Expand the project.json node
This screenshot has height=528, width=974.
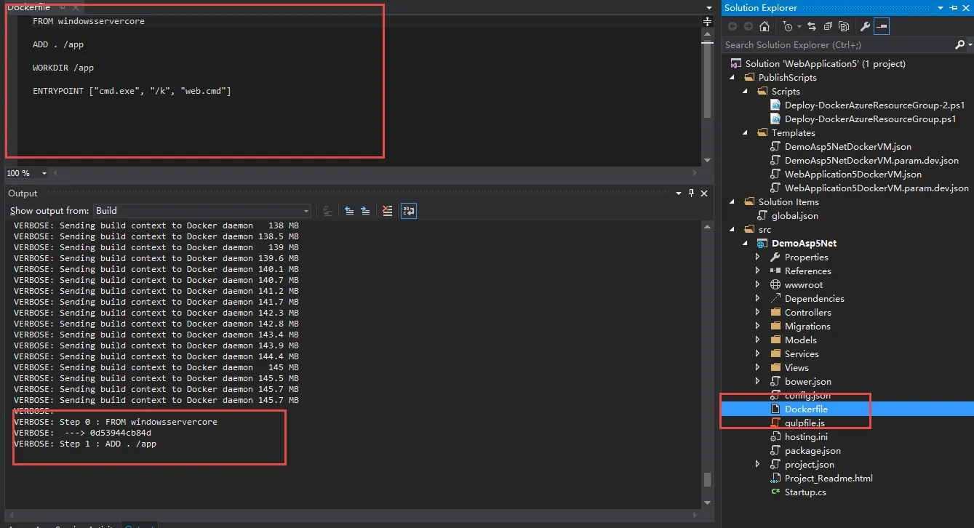(x=757, y=465)
